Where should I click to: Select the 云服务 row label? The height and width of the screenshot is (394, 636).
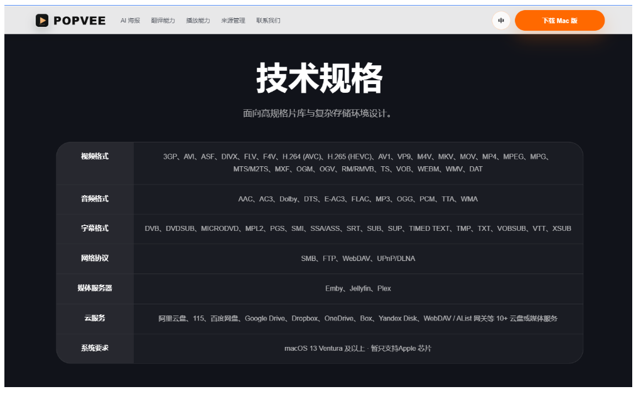tap(95, 318)
